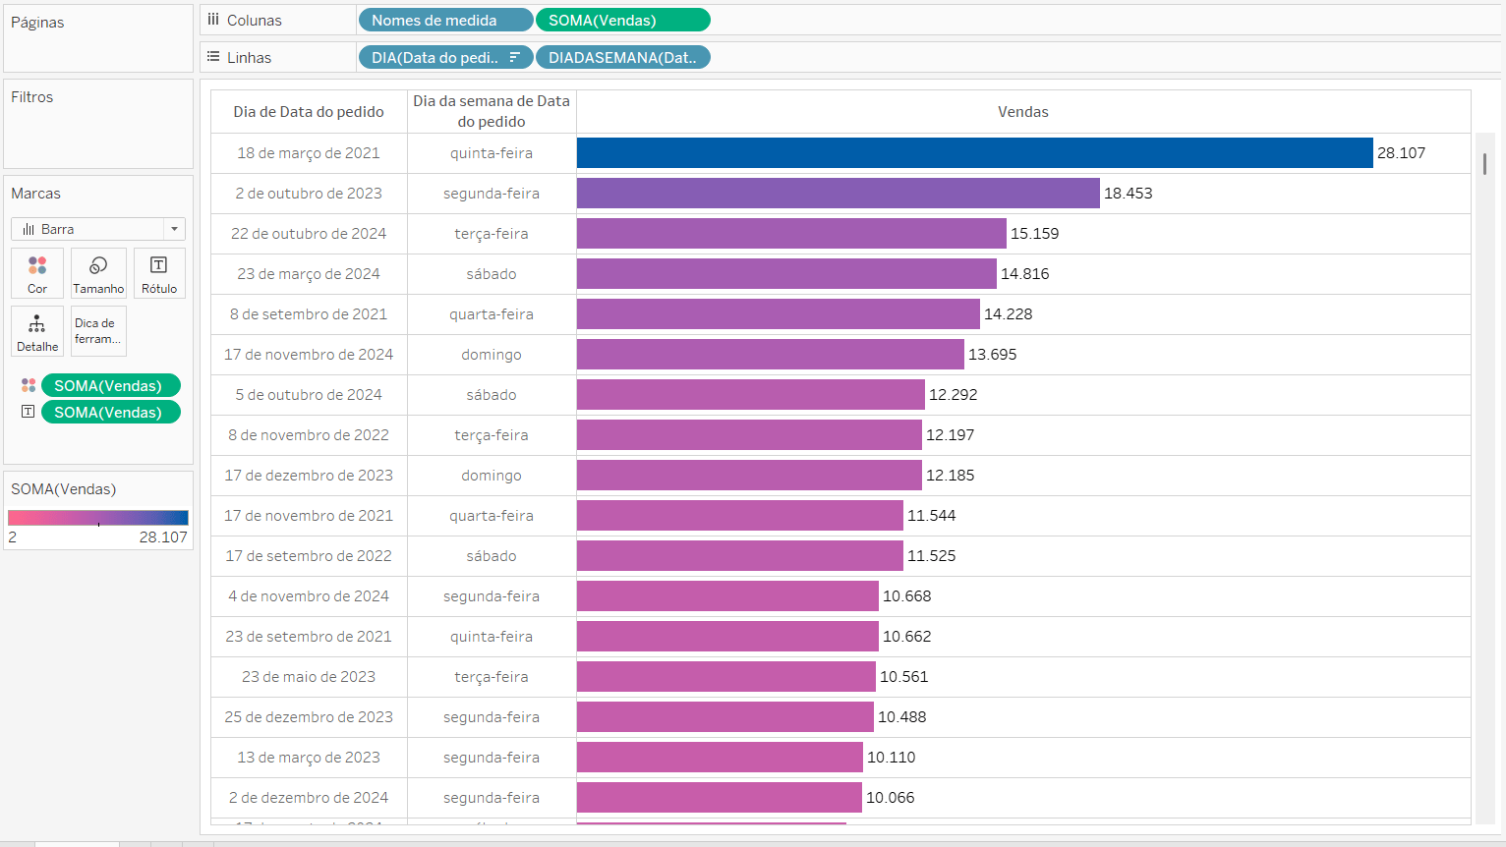The width and height of the screenshot is (1506, 847).
Task: Open the Detalhe marks card
Action: [37, 331]
